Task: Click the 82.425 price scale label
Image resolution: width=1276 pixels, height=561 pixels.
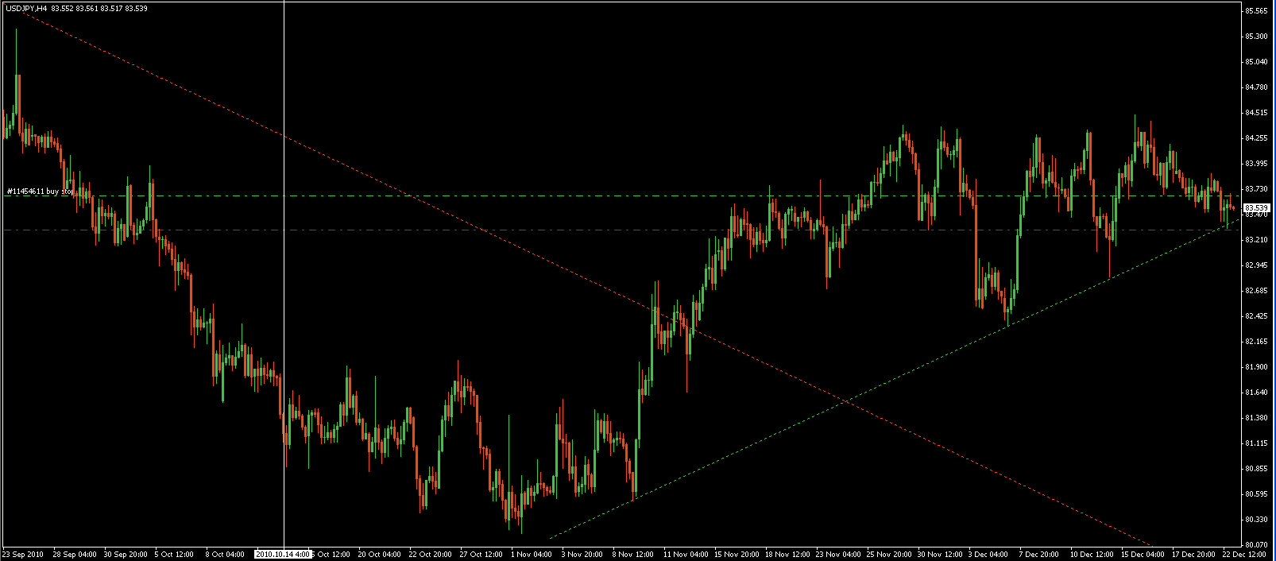Action: 1256,316
